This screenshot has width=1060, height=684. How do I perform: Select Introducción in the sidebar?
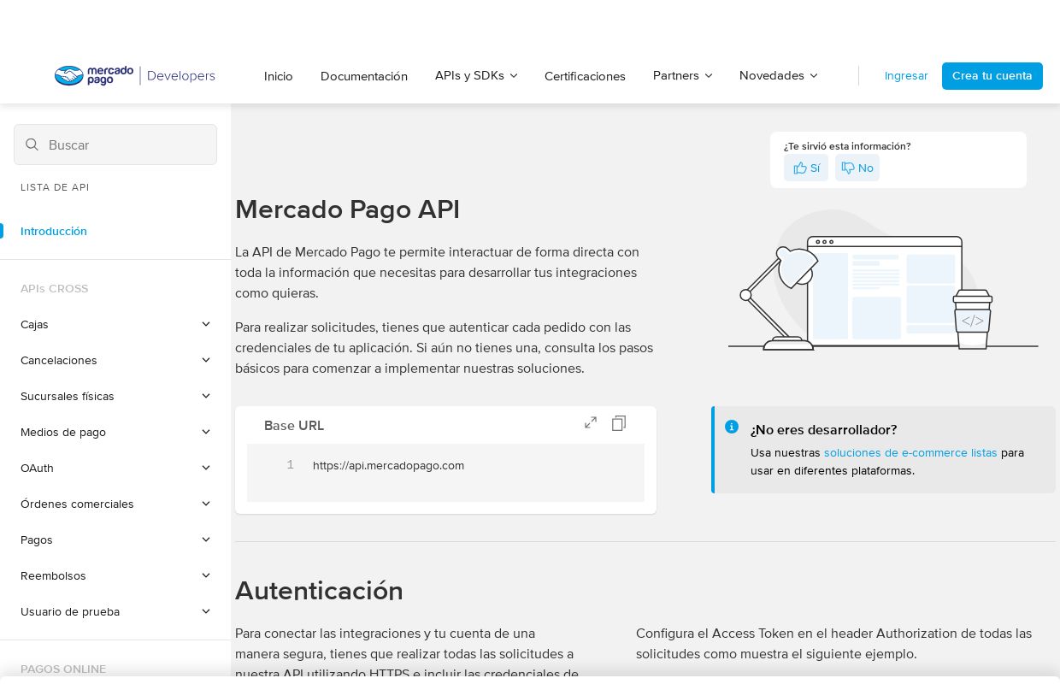(x=54, y=231)
